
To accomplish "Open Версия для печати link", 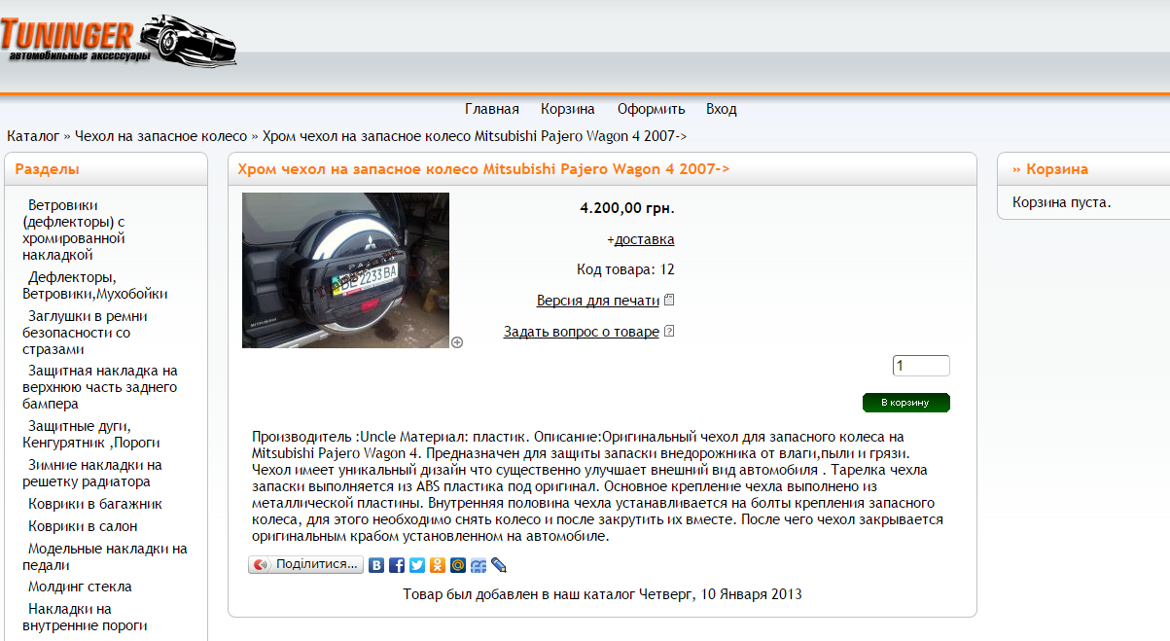I will (598, 301).
